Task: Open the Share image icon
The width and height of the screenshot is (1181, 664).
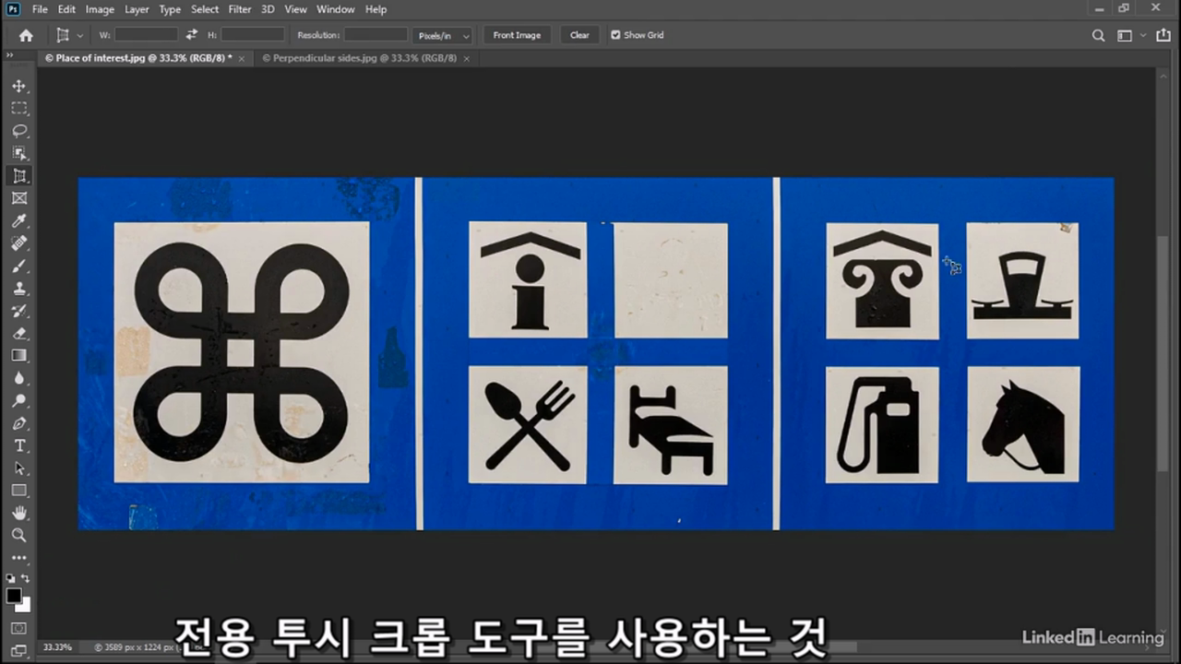Action: point(1163,35)
